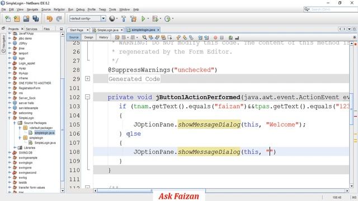Switch to the Files panel tab

(46, 29)
